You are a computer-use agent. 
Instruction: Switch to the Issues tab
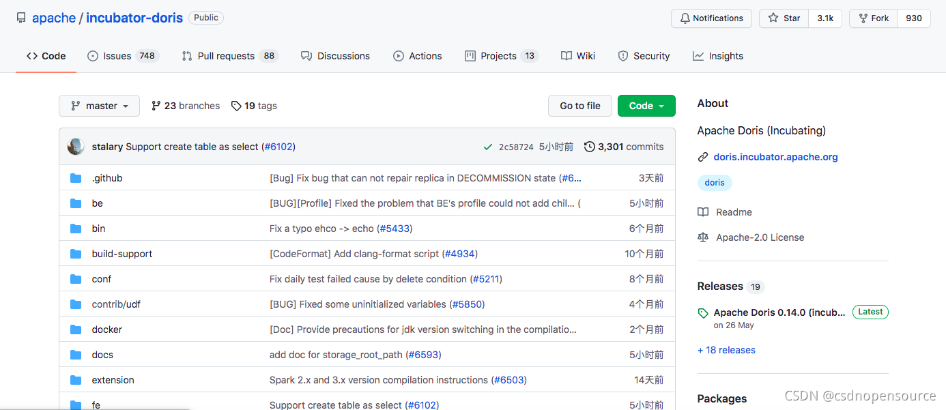(123, 56)
